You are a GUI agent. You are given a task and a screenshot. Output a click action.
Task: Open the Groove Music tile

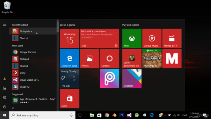click(152, 38)
